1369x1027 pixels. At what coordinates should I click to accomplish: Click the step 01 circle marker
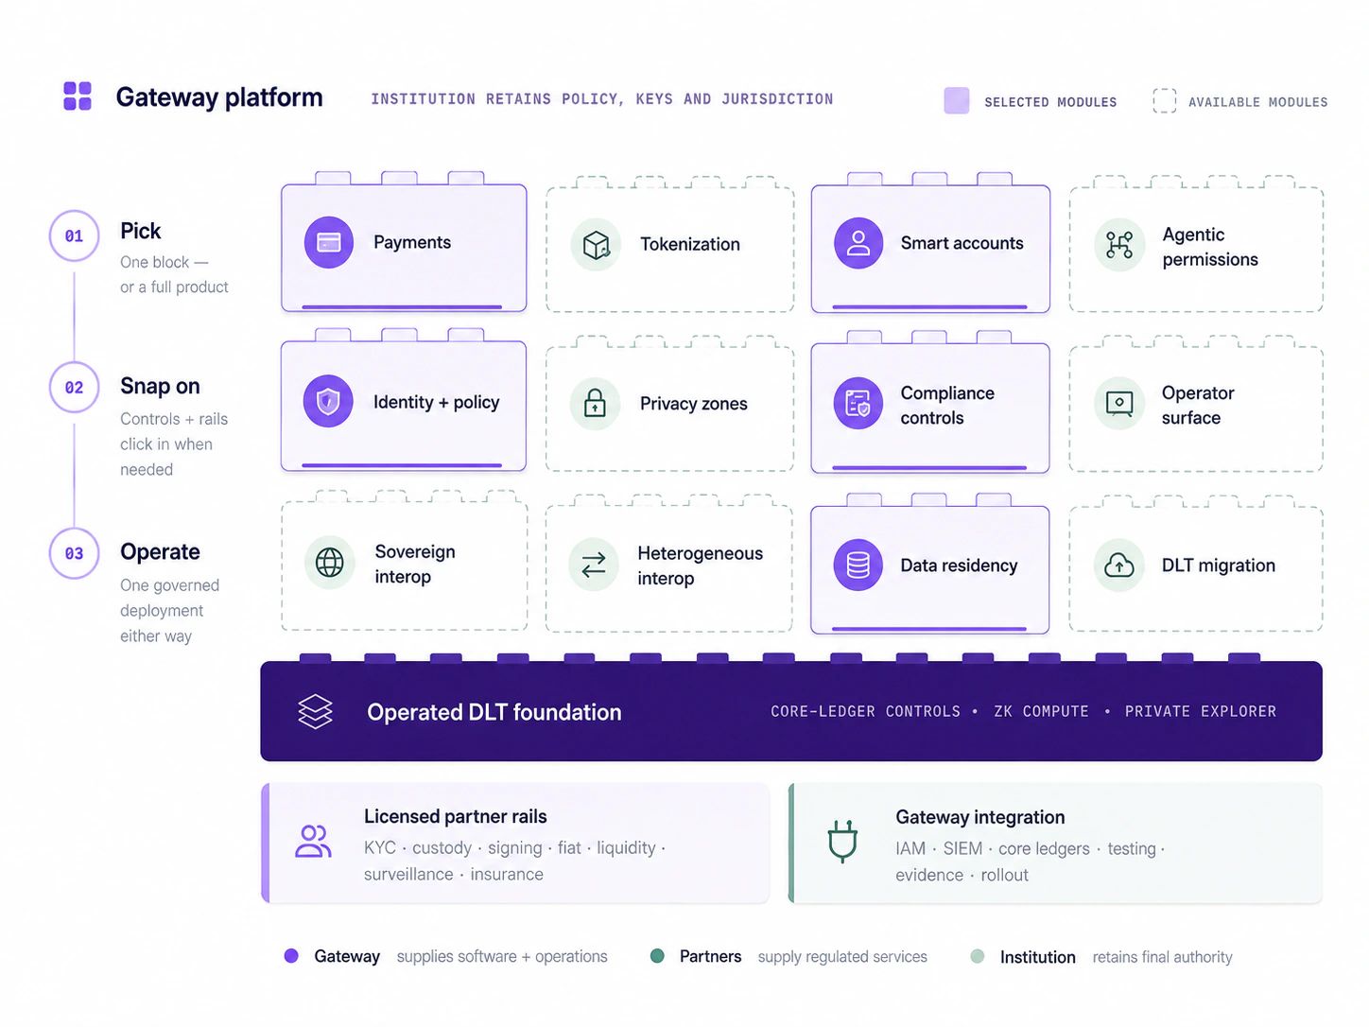[74, 235]
